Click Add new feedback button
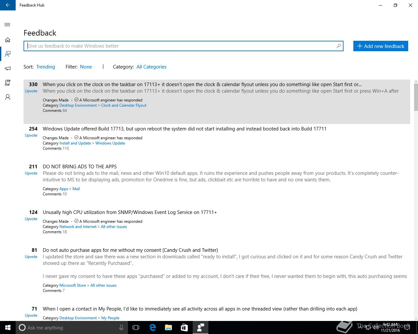 pos(380,46)
